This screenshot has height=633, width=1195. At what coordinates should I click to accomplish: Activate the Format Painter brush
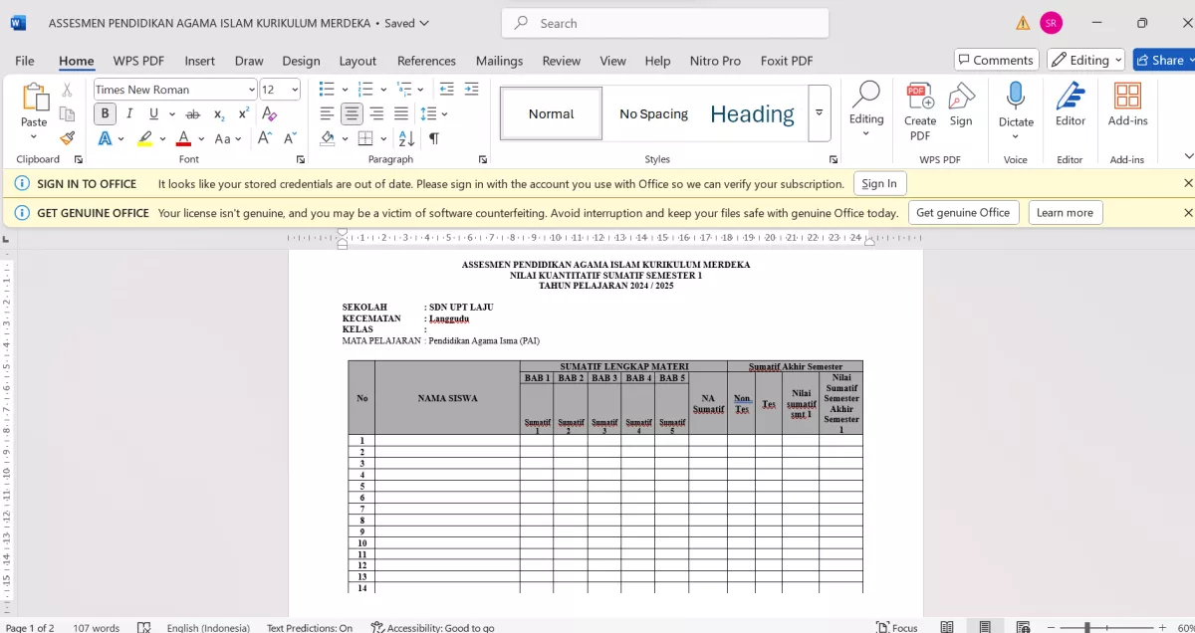[68, 138]
